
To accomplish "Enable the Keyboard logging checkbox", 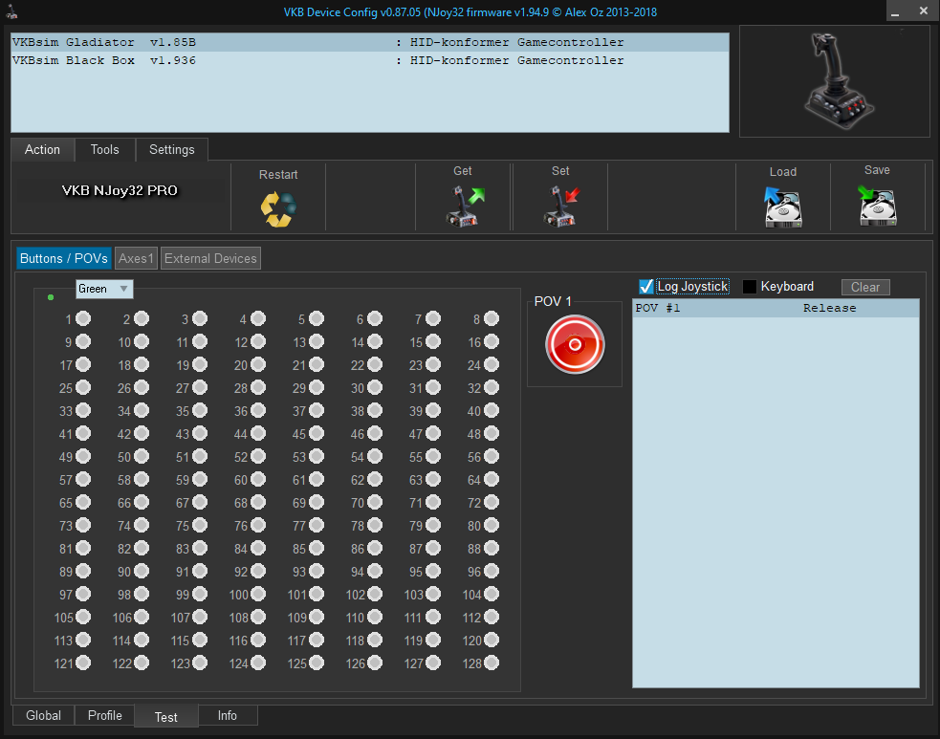I will pos(750,287).
